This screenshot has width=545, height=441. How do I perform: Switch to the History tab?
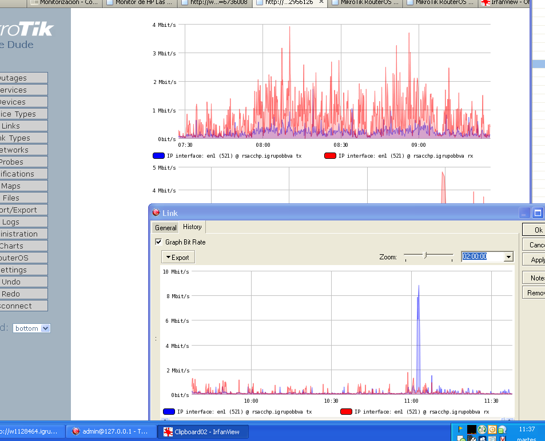click(x=192, y=227)
